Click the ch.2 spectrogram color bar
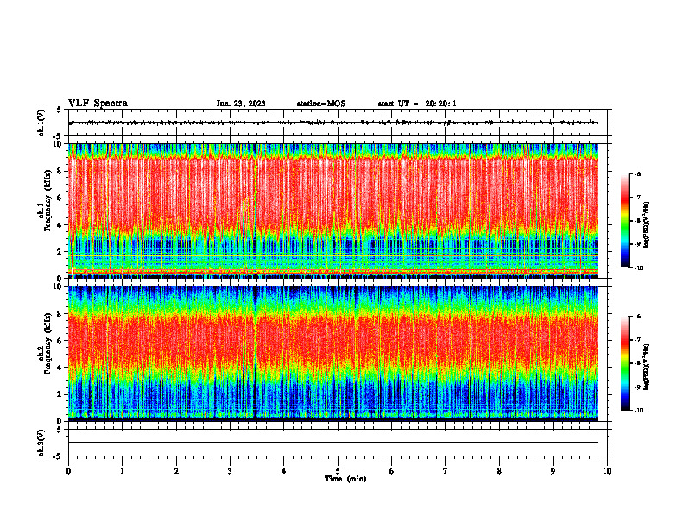Viewport: 684px width, 528px height. (x=625, y=363)
